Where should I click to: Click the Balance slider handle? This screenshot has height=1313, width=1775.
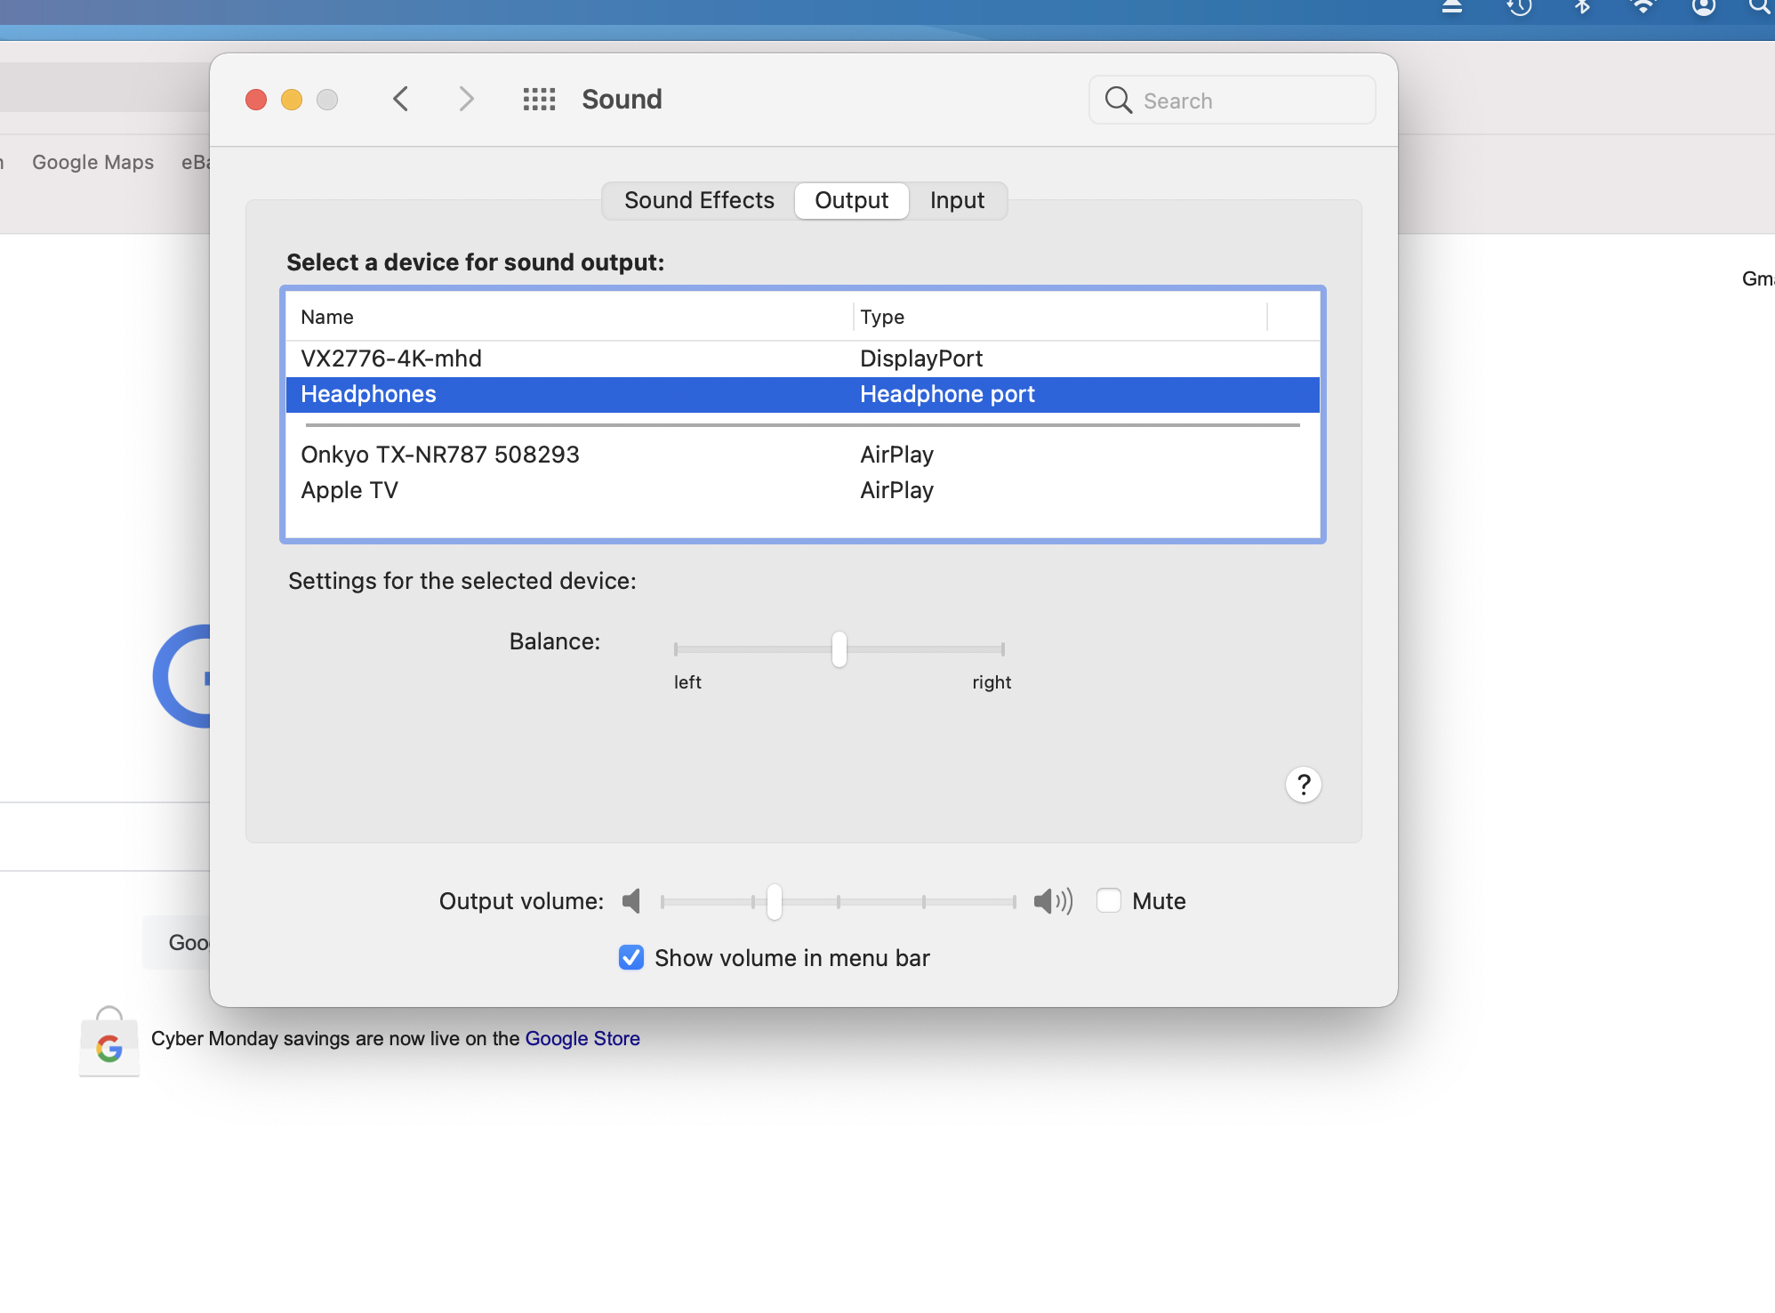839,649
